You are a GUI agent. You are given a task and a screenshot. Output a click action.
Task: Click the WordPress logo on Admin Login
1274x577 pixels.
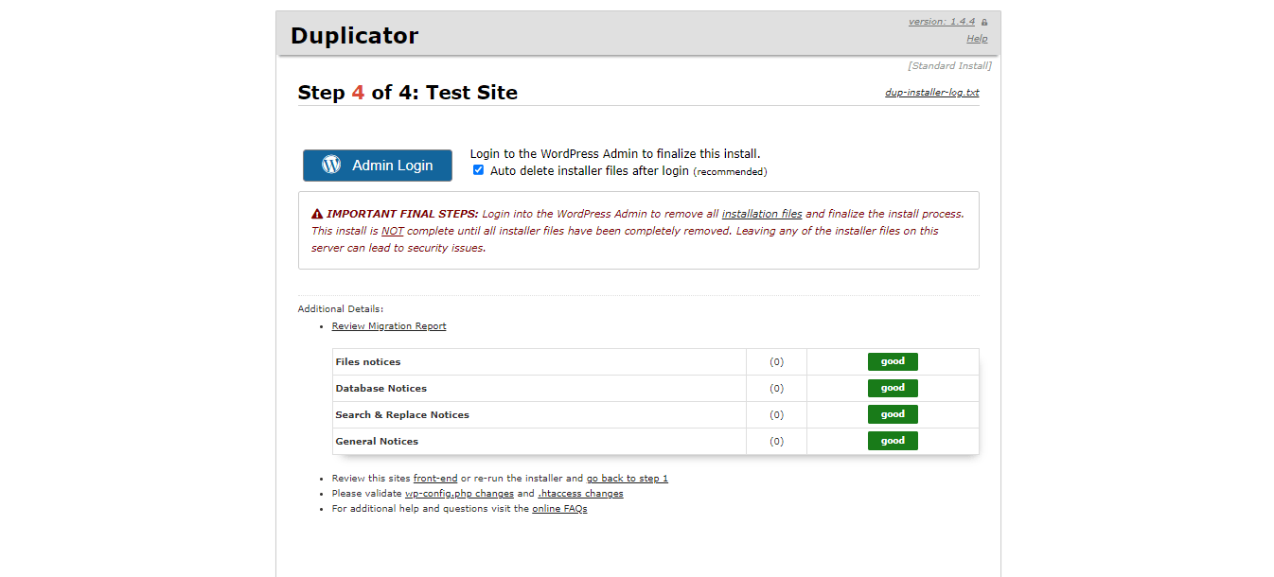[331, 165]
